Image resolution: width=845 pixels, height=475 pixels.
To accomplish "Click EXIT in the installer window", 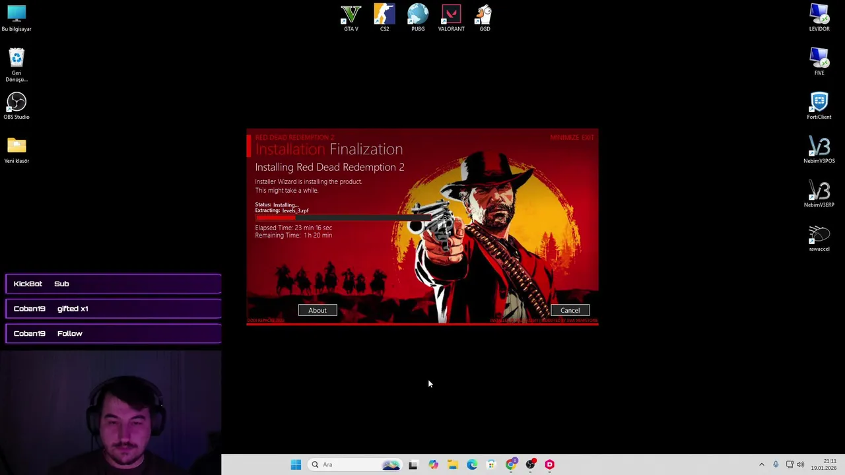I will 588,137.
